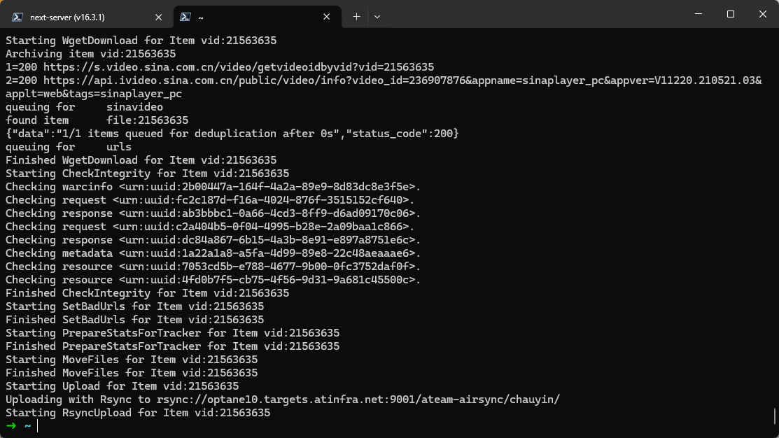Click the green arrow prompt symbol
The height and width of the screenshot is (438, 779).
(11, 425)
